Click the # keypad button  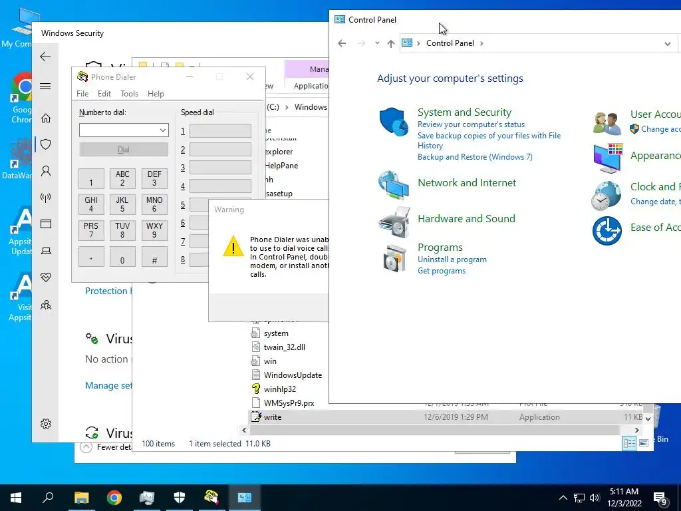point(154,256)
